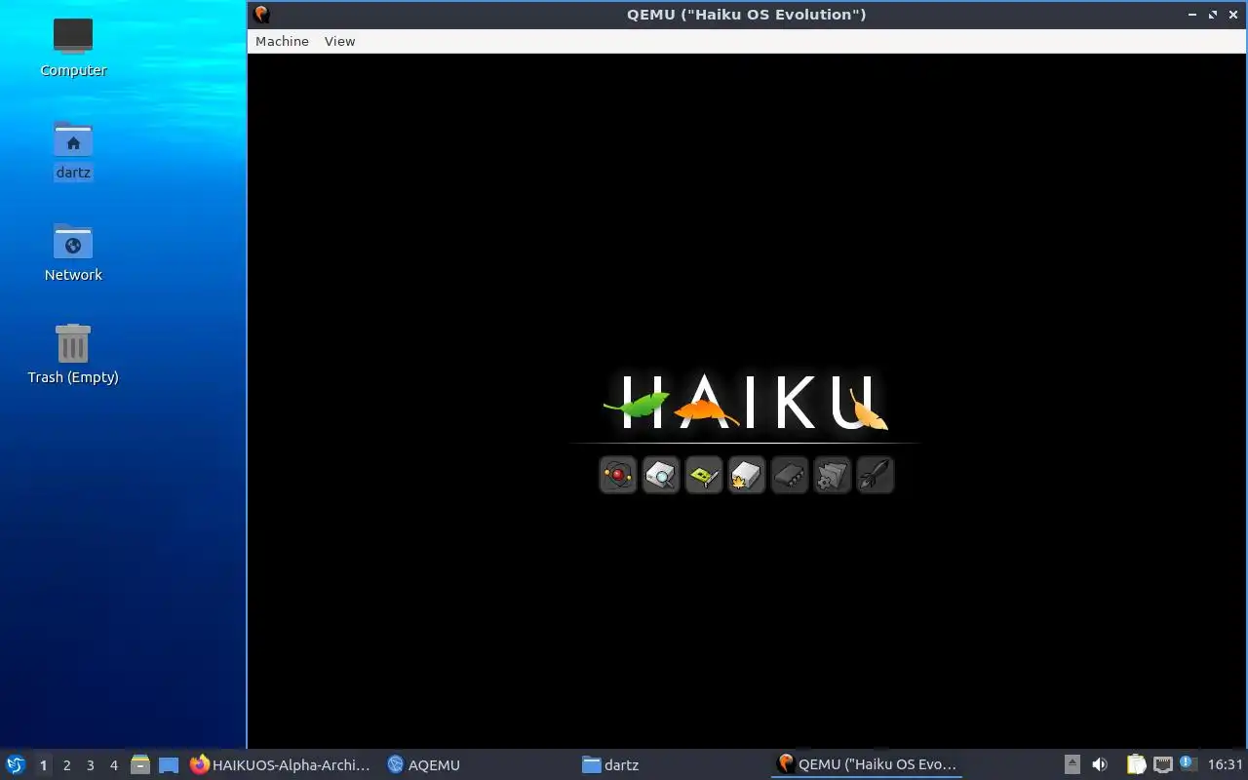Select the dartz home folder desktop icon
This screenshot has width=1248, height=780.
coord(73,150)
